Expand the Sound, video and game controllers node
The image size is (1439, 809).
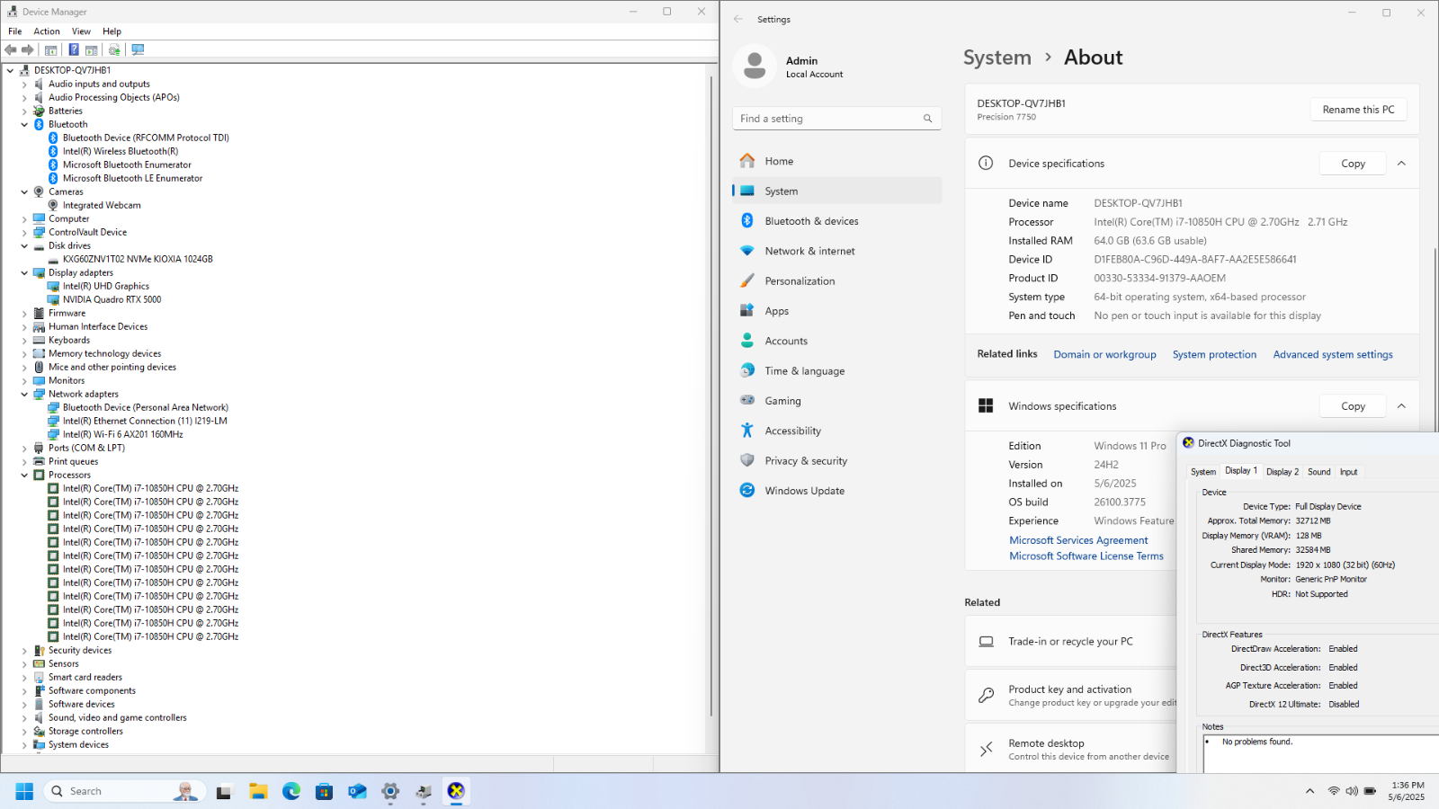click(x=24, y=717)
